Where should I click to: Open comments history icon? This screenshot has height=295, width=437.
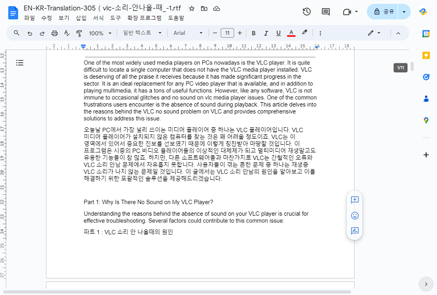[326, 11]
